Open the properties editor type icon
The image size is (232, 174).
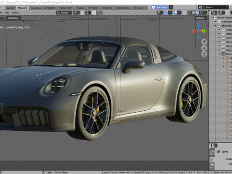214,145
